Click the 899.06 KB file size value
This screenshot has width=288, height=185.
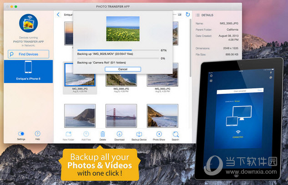[232, 54]
